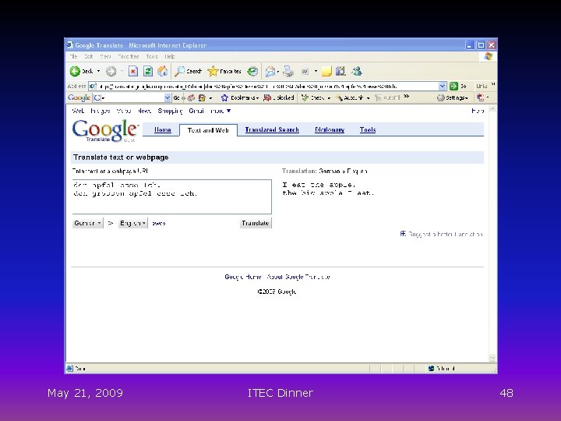Click the popups blocked toolbar icon
This screenshot has width=561, height=421.
coord(279,97)
